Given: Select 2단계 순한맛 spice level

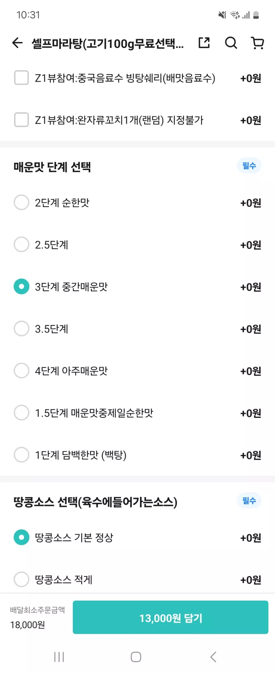Looking at the screenshot, I should click(137, 203).
